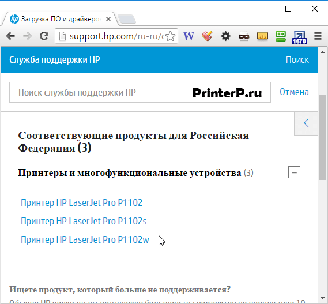Screen dimensions: 328x304
Task: Collapse the side panel with left chevron
Action: (x=306, y=123)
